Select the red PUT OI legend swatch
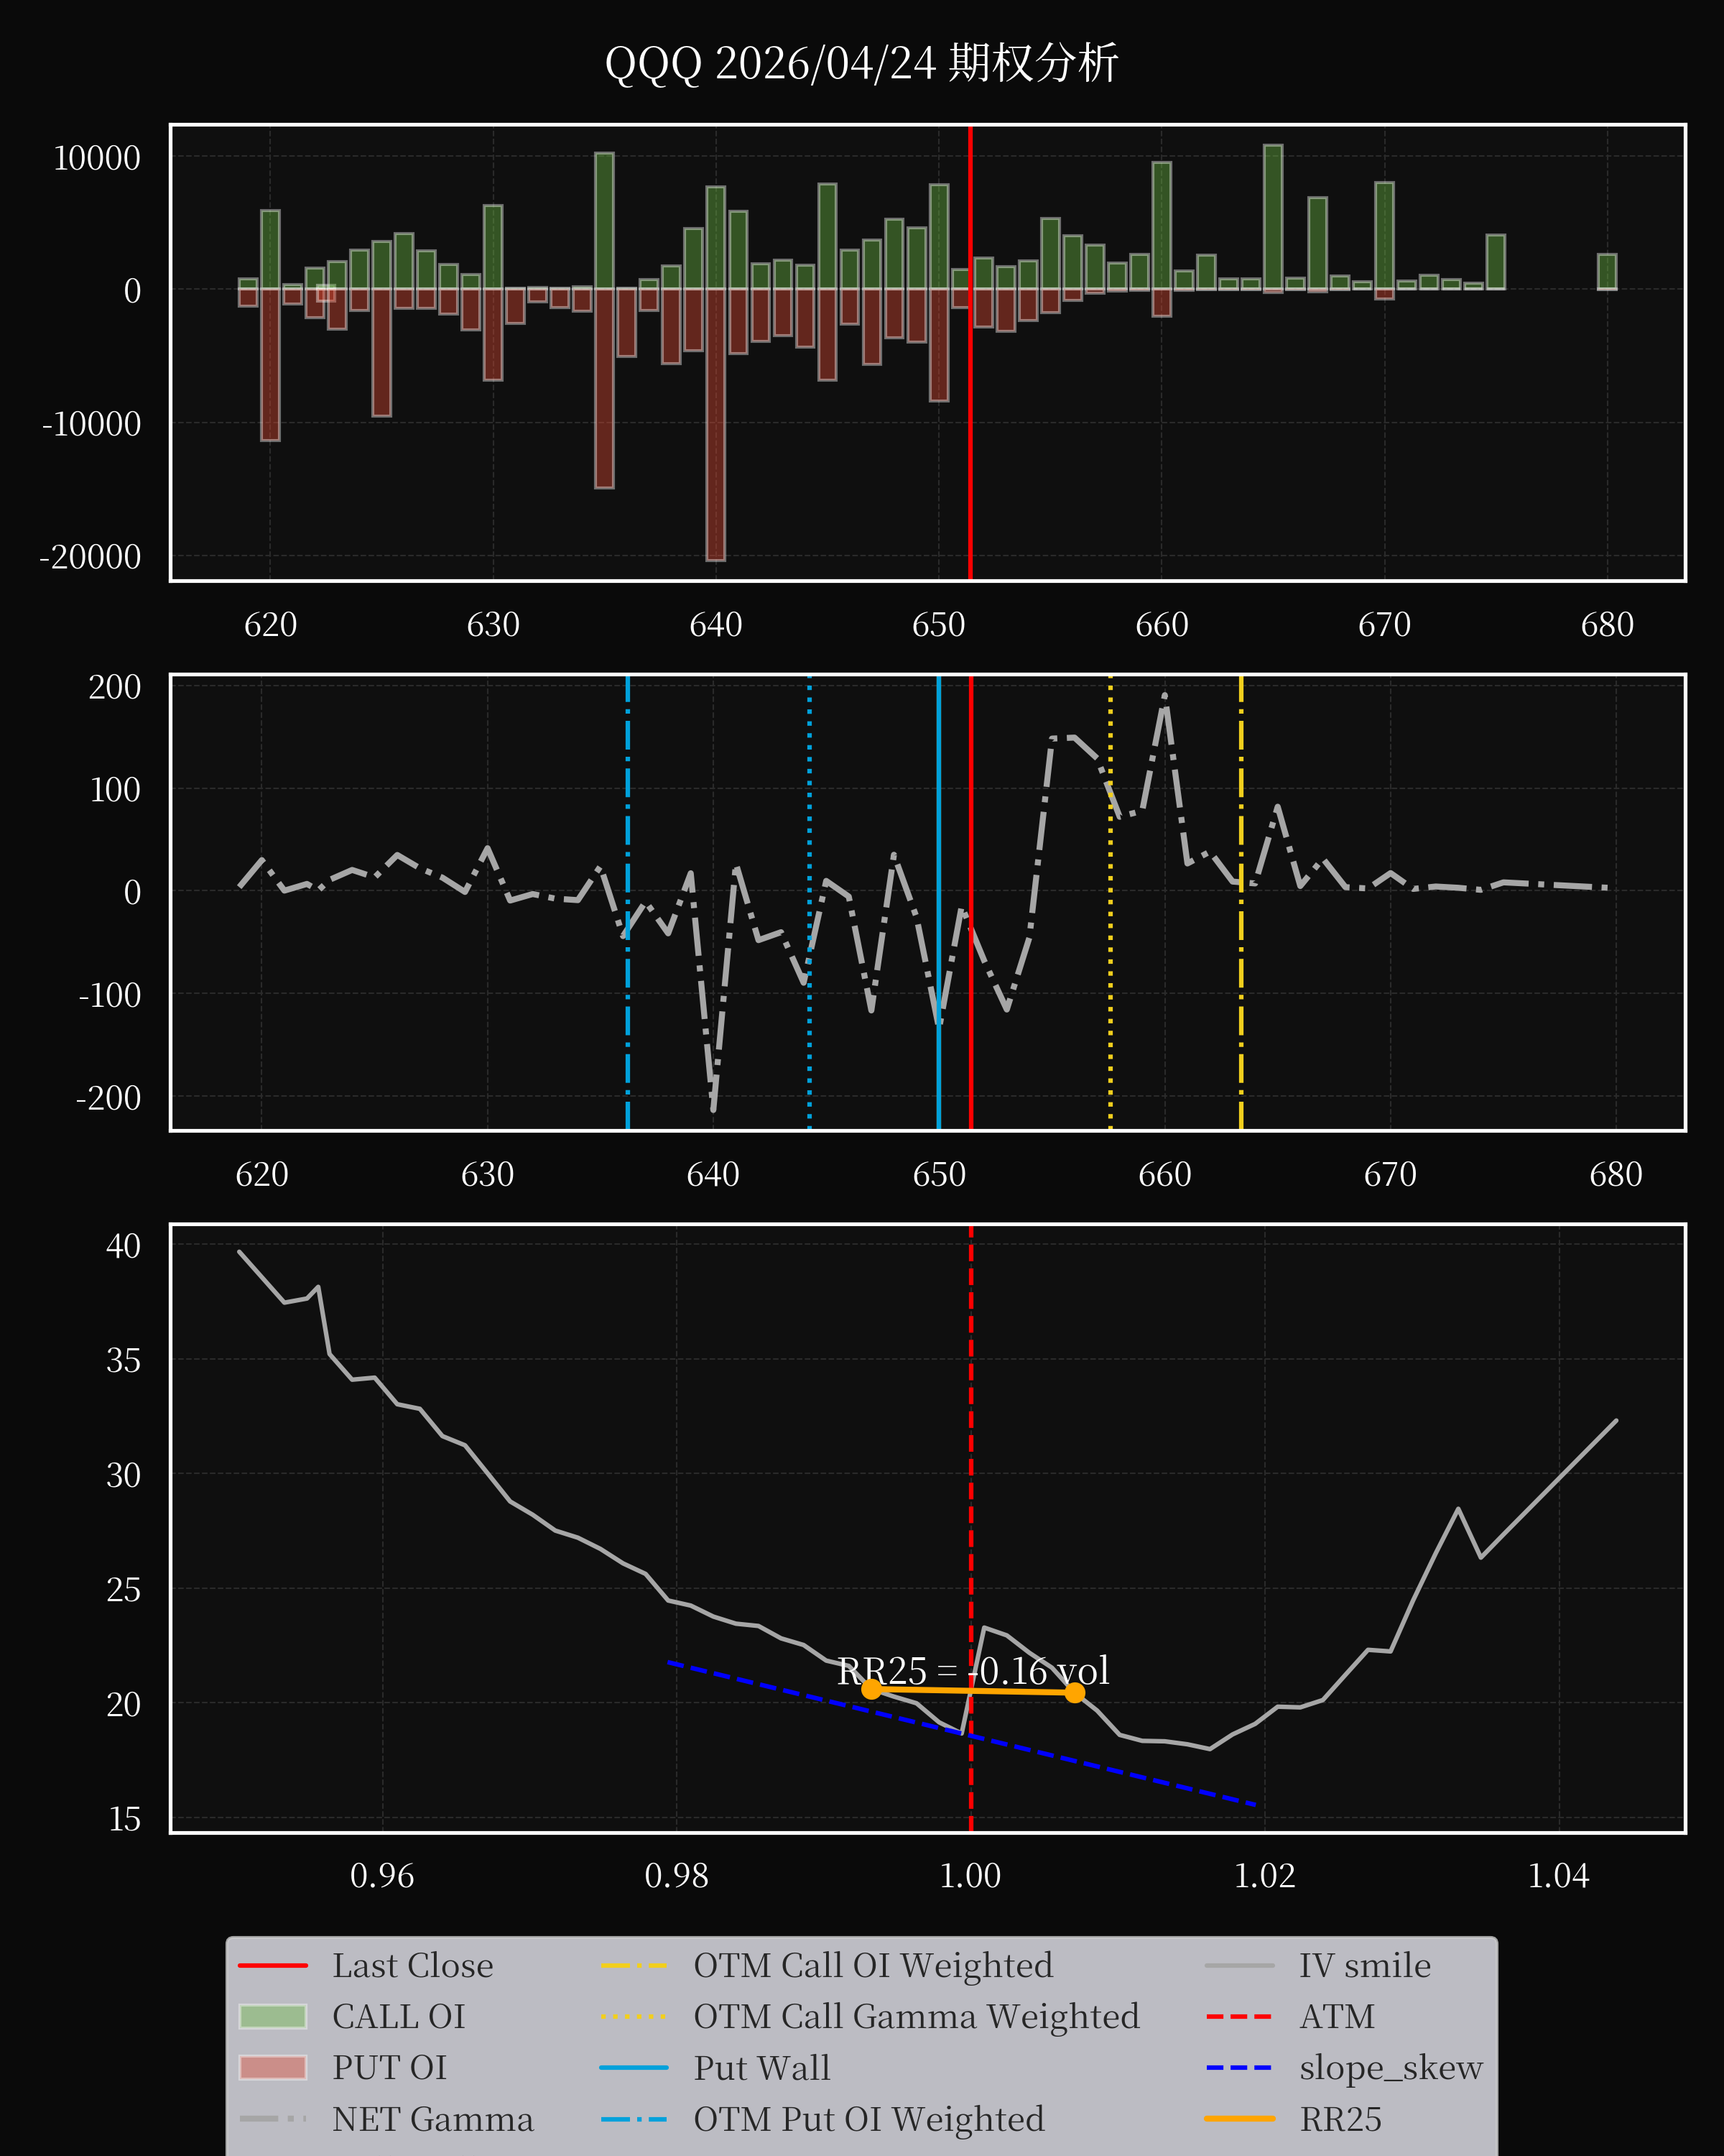Screen dimensions: 1724x2156 [273, 2067]
